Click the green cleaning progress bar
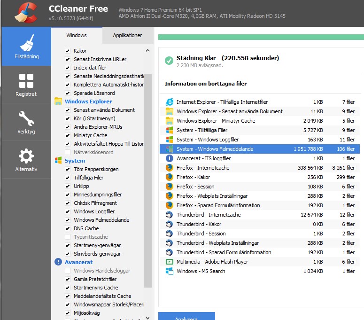Viewport: 364px width, 320px height. [x=261, y=37]
